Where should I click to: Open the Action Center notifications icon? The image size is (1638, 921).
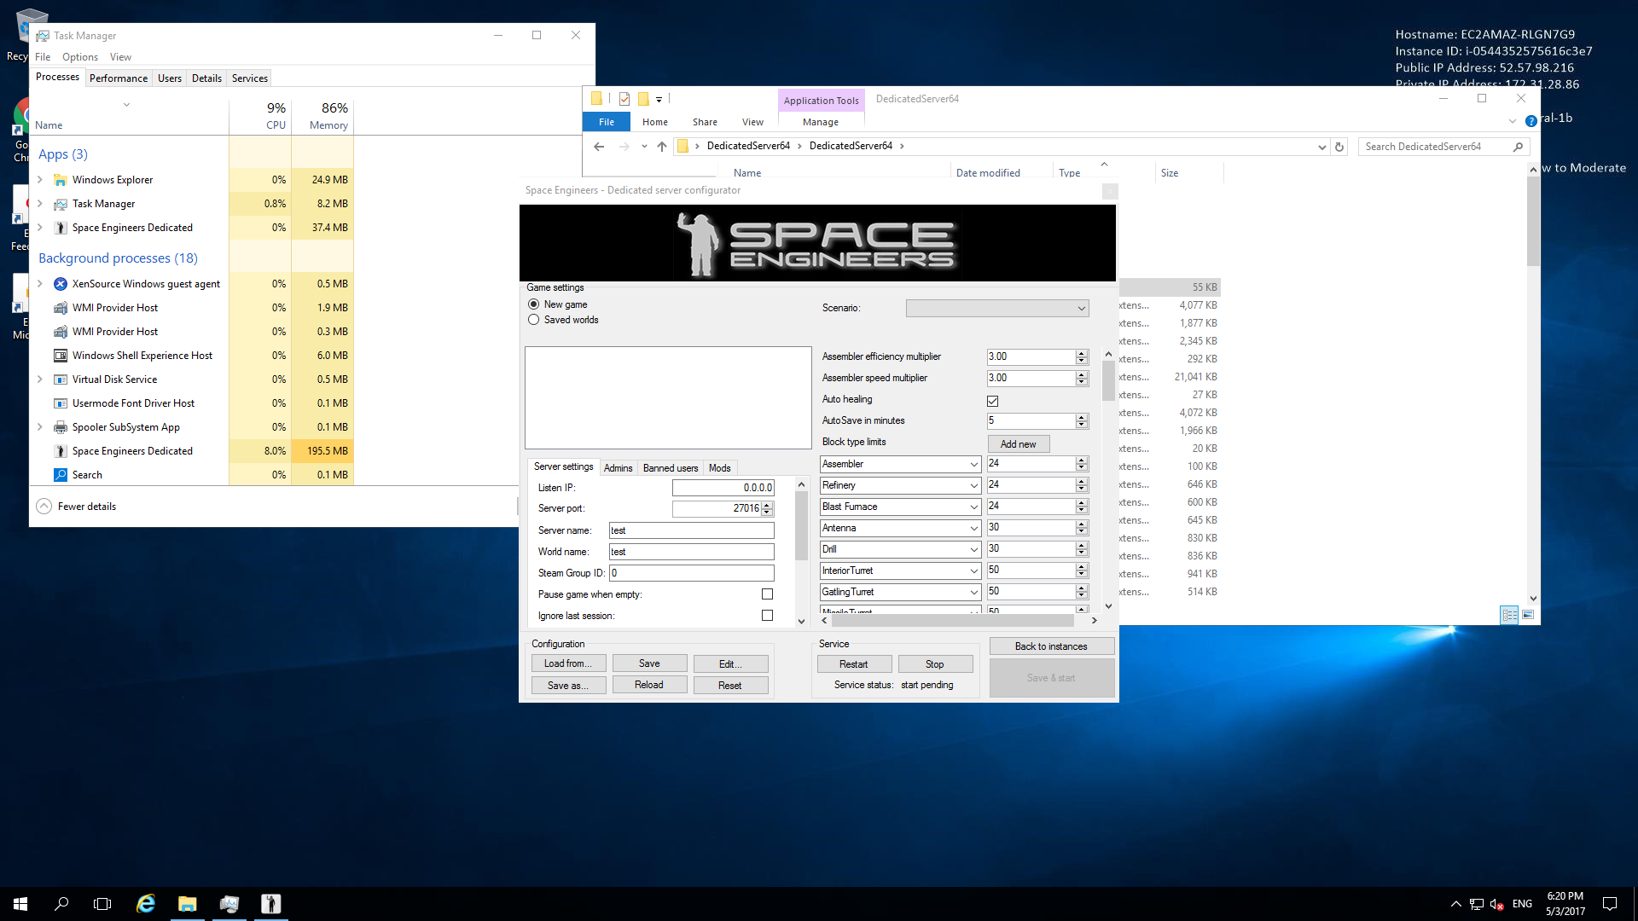pos(1610,904)
